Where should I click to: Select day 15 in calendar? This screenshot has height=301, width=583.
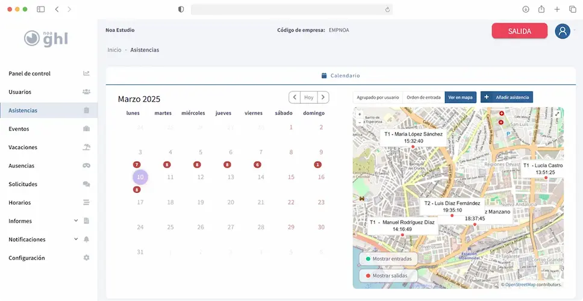(291, 177)
